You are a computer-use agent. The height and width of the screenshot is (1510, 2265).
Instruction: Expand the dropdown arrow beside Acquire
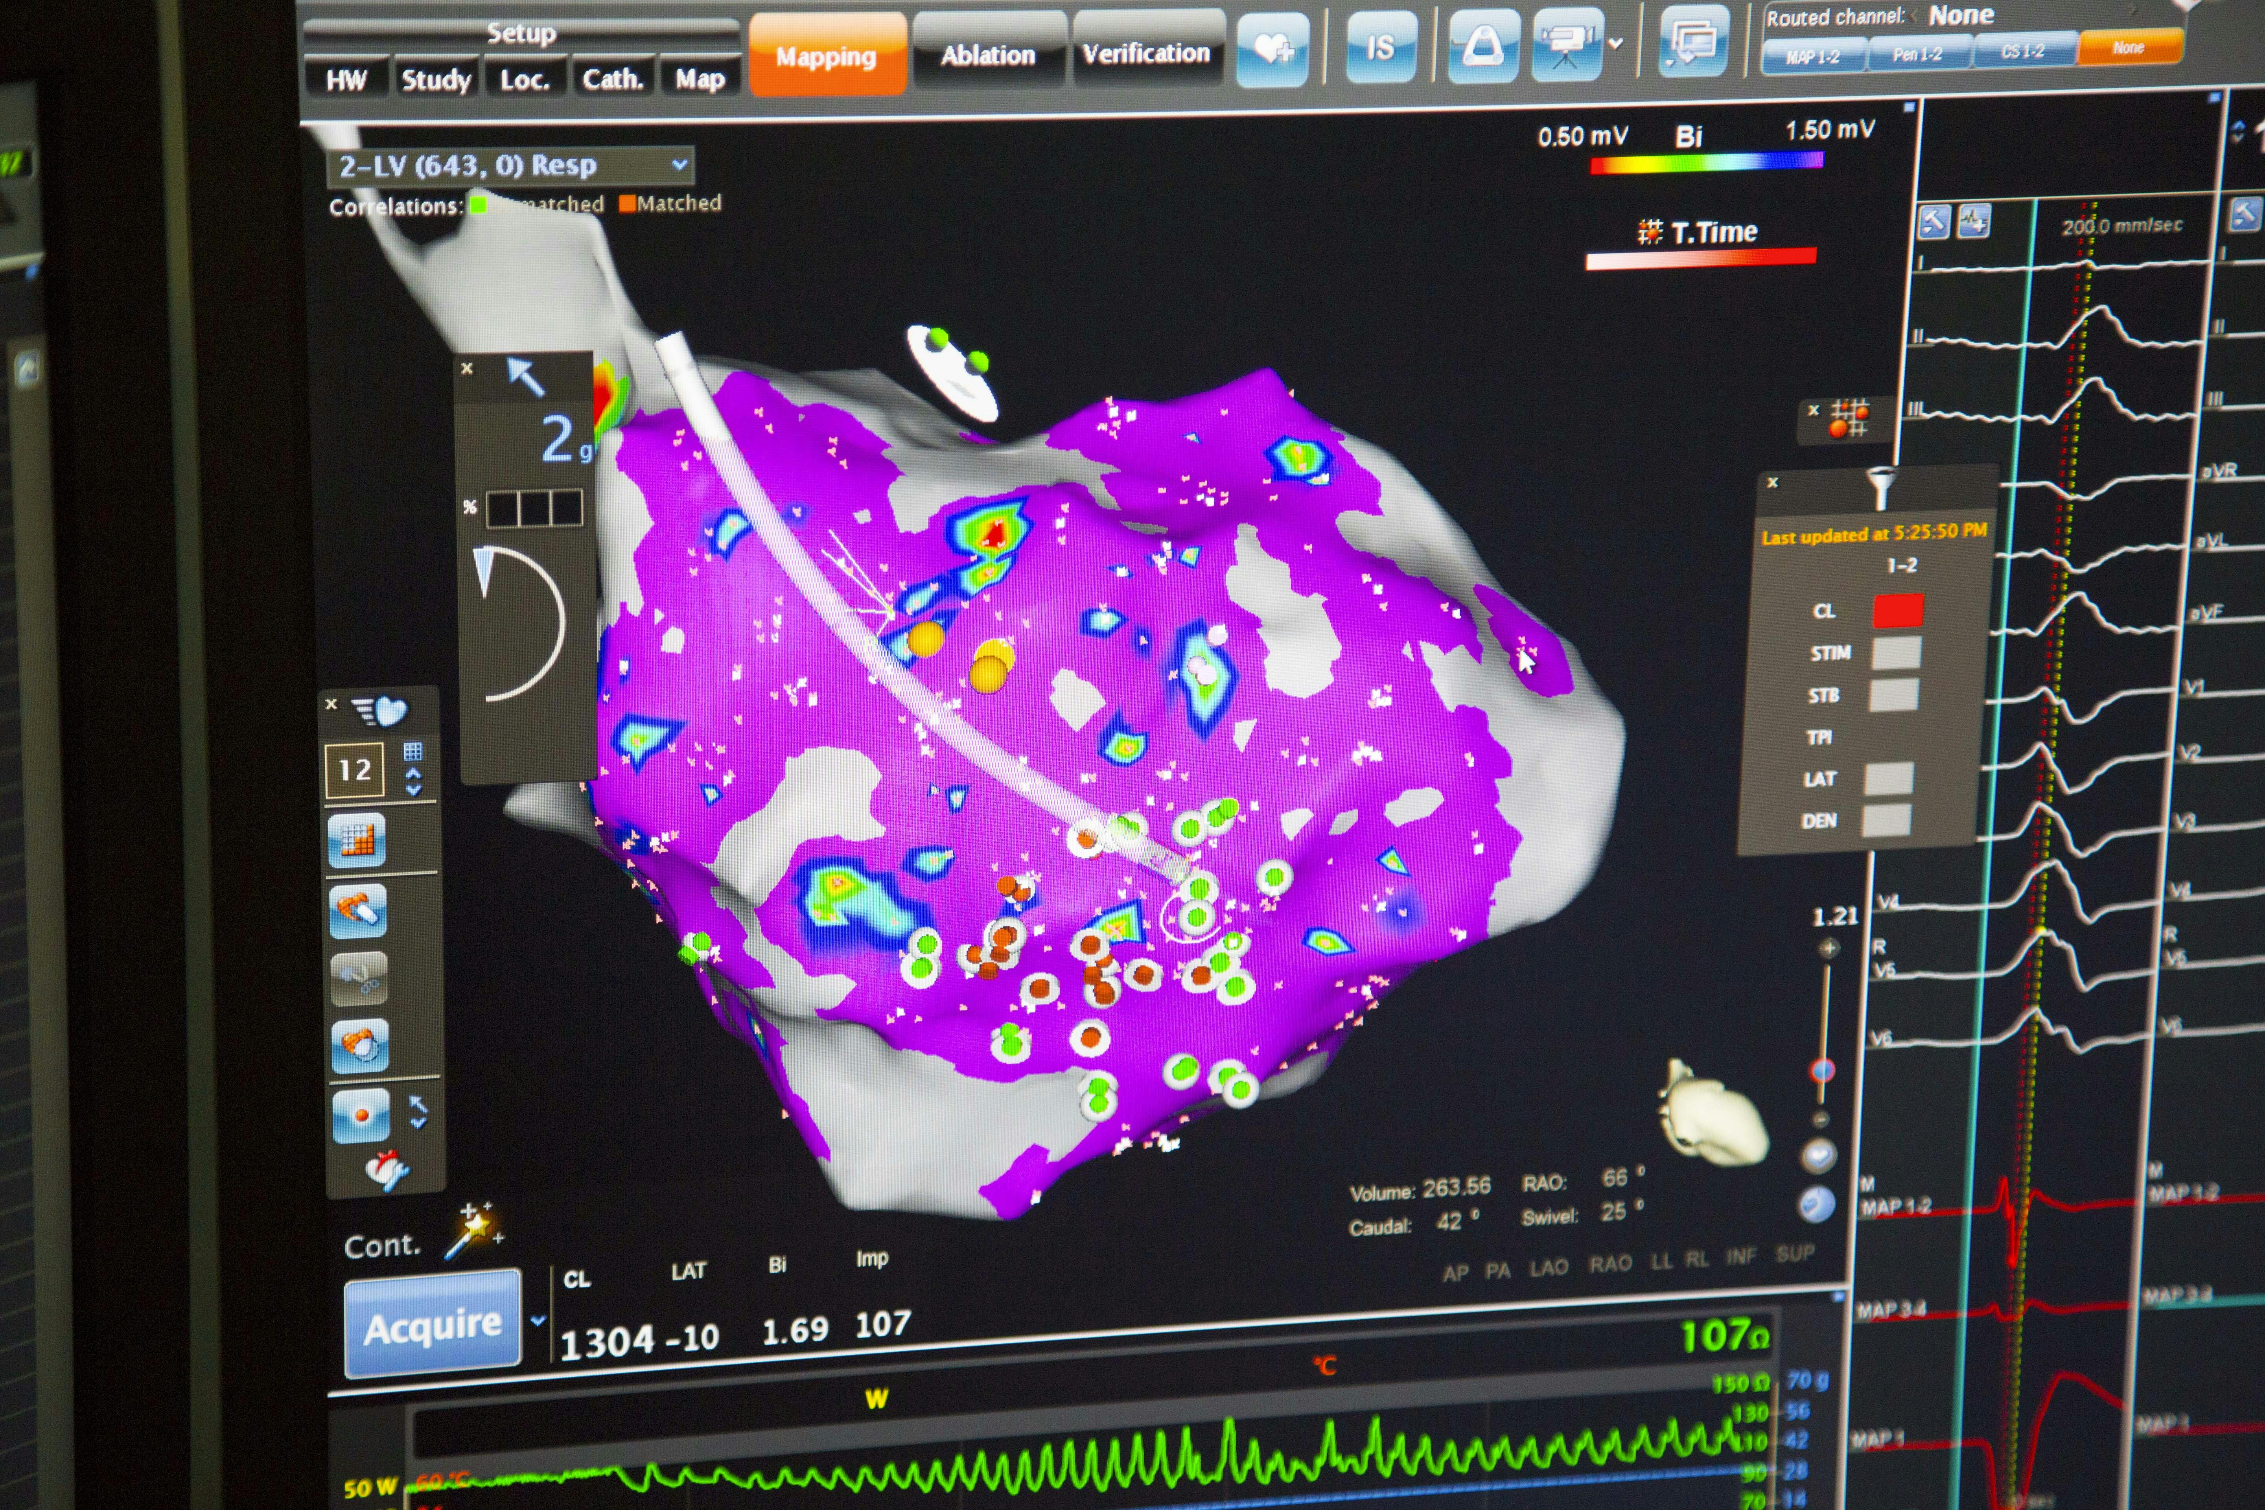538,1320
